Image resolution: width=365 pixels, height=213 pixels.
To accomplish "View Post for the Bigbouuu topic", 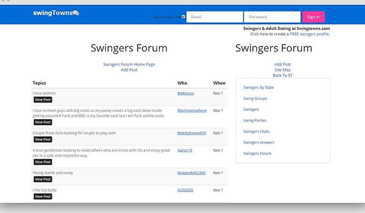I will (43, 100).
